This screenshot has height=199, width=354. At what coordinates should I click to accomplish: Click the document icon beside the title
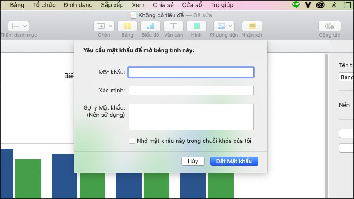click(x=134, y=15)
